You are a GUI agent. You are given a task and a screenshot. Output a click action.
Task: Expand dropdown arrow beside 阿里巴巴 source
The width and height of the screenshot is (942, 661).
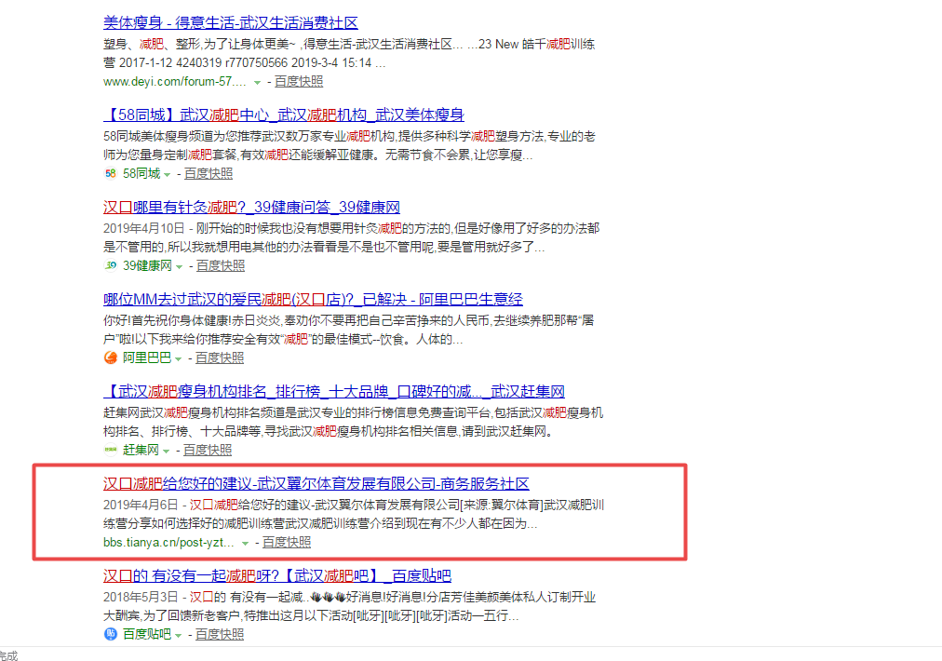pyautogui.click(x=178, y=359)
